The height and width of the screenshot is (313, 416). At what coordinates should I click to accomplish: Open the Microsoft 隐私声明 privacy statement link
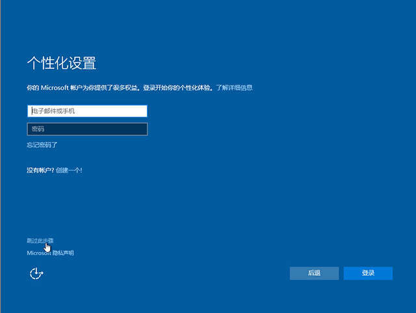[50, 252]
